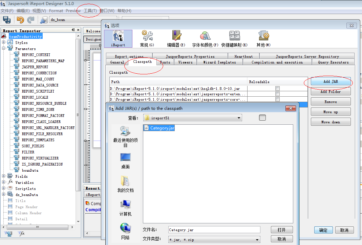This screenshot has height=245, width=362.
Task: Go to 桌面 desktop location
Action: pos(125,161)
